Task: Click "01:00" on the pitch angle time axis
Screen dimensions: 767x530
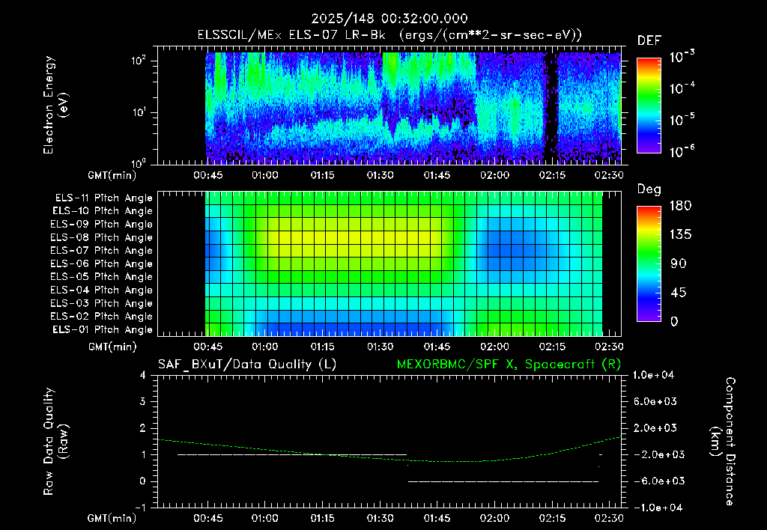Action: click(x=264, y=347)
